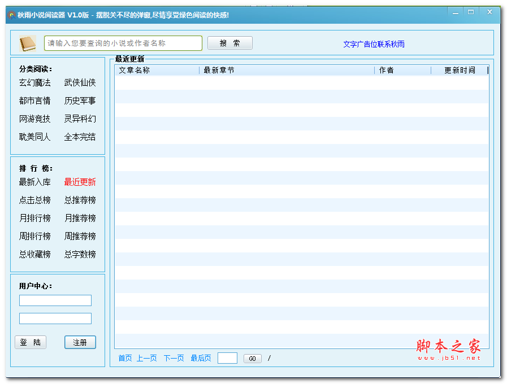Sort by the 更新时间 column header
Image resolution: width=507 pixels, height=384 pixels.
coord(460,70)
